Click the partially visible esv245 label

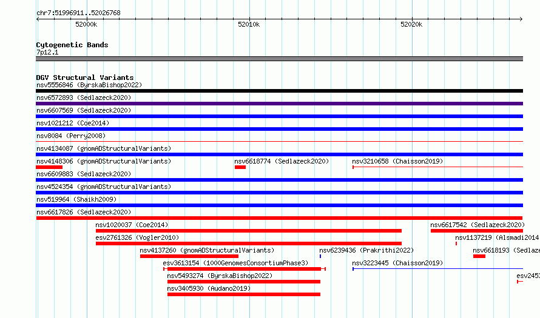(528, 276)
